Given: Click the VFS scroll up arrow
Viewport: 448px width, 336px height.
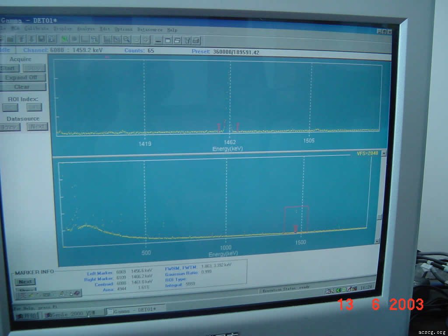Looking at the screenshot, I should 384,153.
